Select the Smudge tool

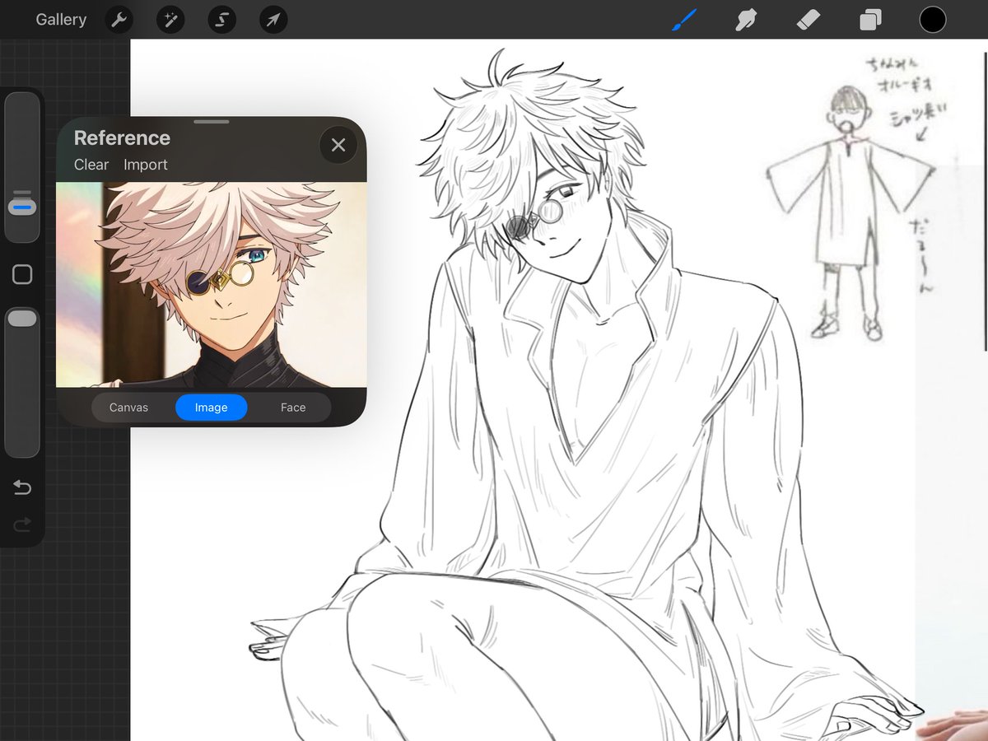(746, 20)
